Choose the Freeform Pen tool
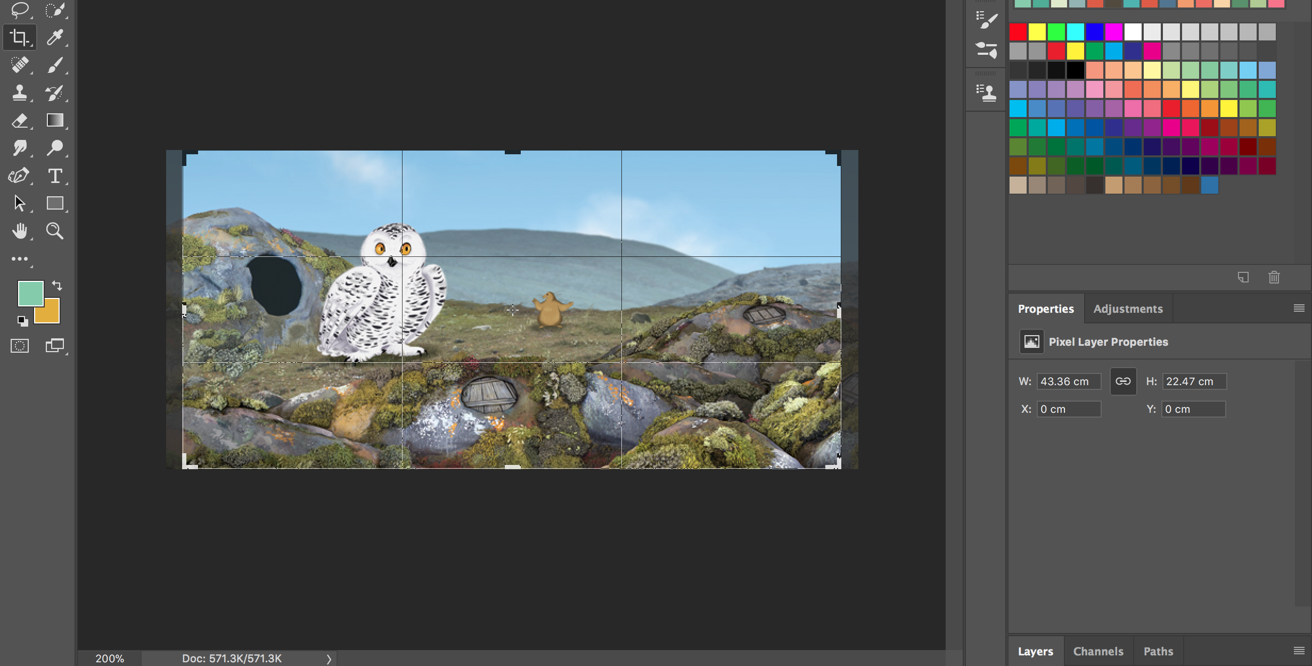 [x=19, y=176]
